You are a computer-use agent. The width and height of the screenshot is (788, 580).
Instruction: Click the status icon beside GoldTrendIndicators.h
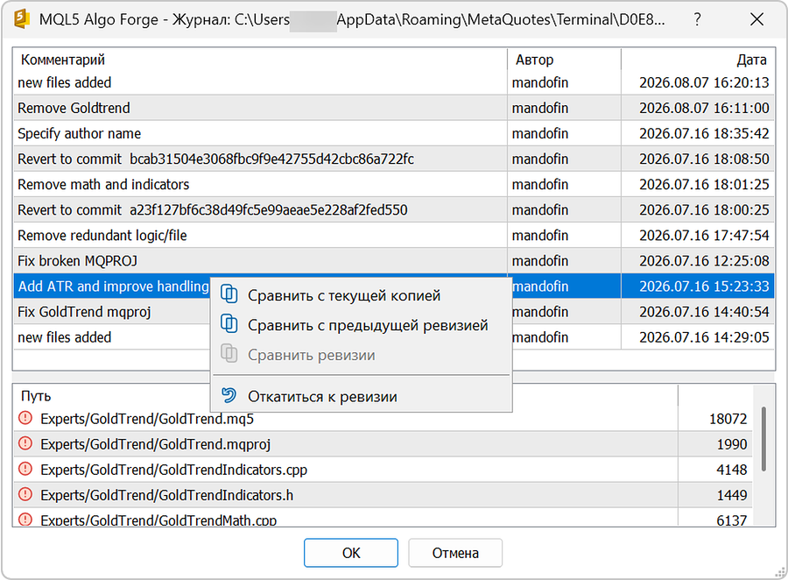(x=25, y=494)
